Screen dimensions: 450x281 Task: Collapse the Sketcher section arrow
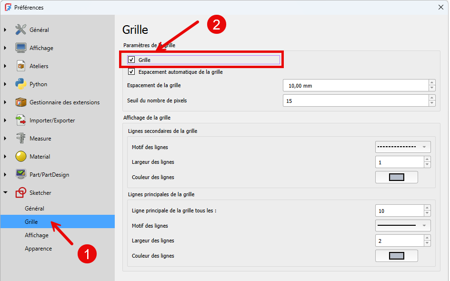pos(5,192)
